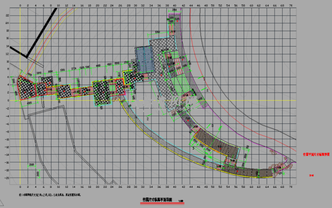Click the large checkered square near gridline 20

tap(101, 90)
